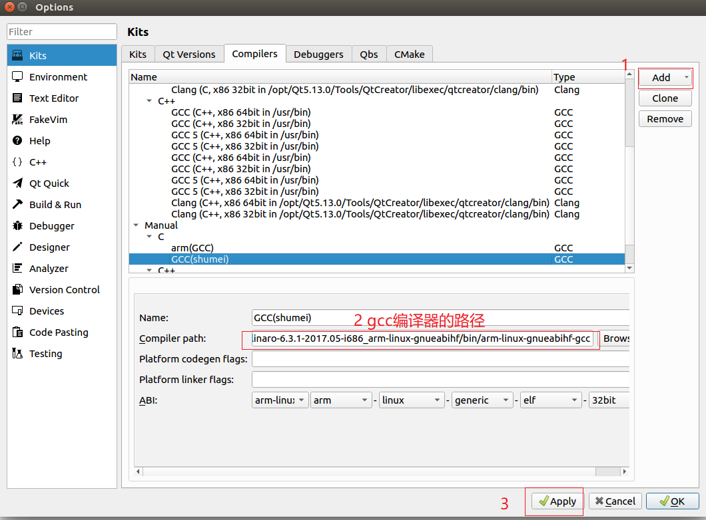
Task: Open the arm architecture dropdown
Action: [x=341, y=400]
